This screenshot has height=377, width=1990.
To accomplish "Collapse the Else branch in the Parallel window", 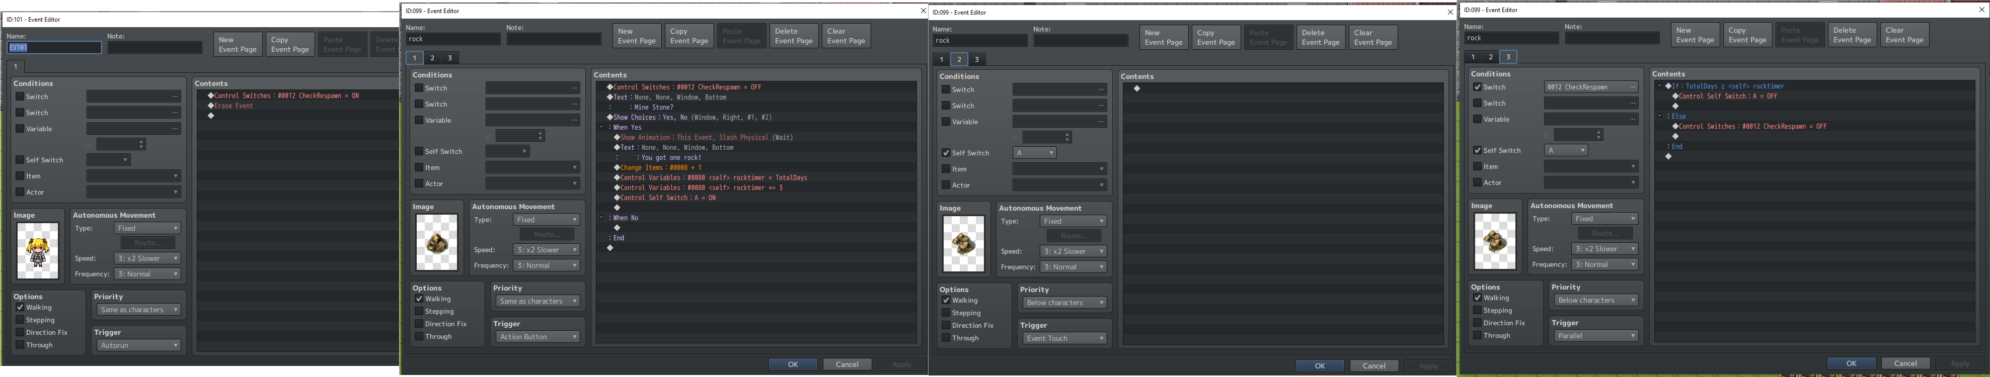I will click(x=1659, y=116).
